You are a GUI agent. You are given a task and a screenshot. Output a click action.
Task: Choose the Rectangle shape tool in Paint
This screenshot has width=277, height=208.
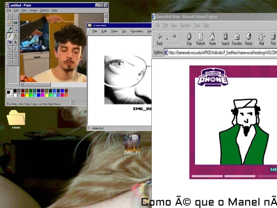point(9,55)
